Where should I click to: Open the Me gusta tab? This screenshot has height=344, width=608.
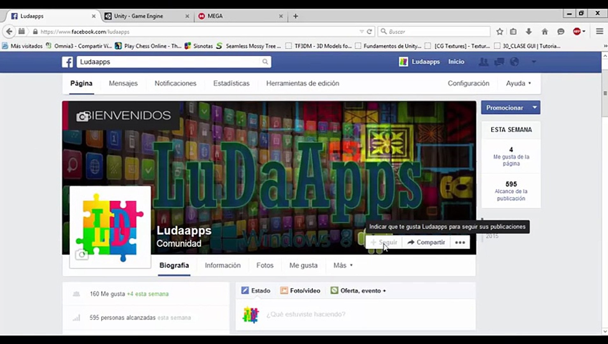[x=303, y=265]
